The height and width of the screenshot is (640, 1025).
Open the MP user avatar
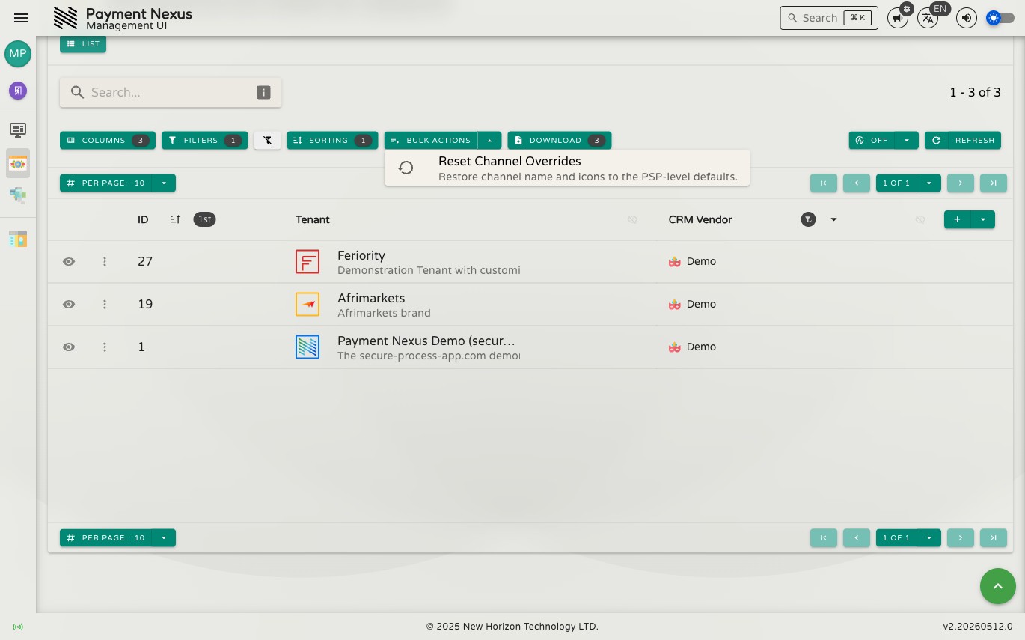pos(18,54)
